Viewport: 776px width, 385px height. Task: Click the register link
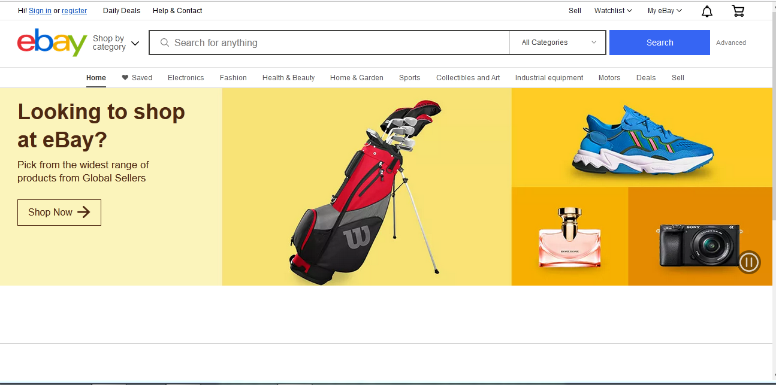pos(74,11)
